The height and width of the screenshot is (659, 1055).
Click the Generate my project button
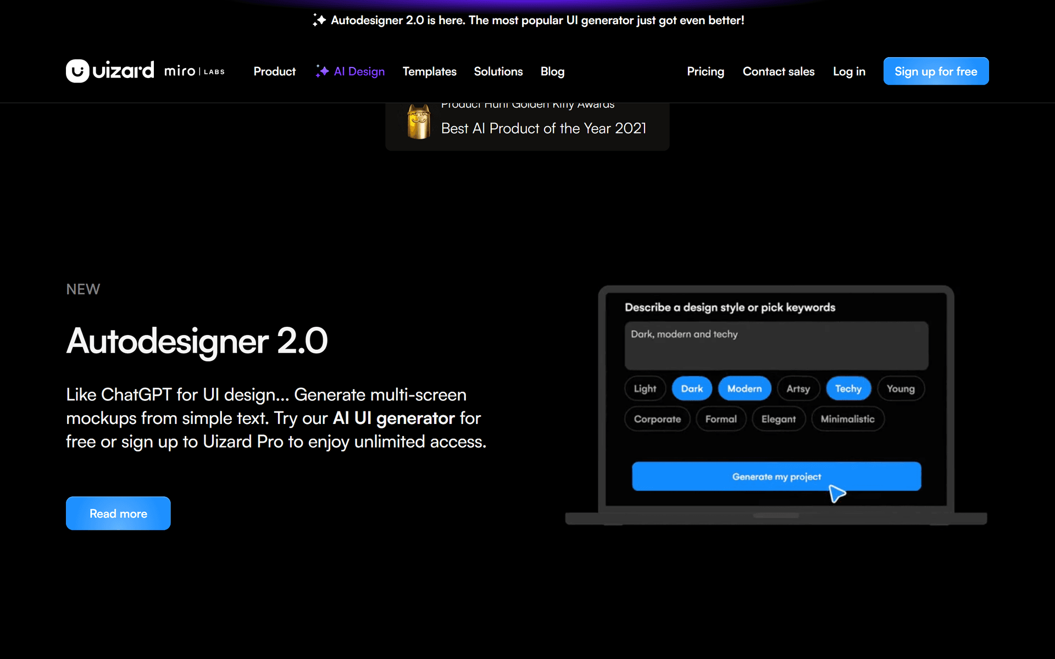[776, 476]
